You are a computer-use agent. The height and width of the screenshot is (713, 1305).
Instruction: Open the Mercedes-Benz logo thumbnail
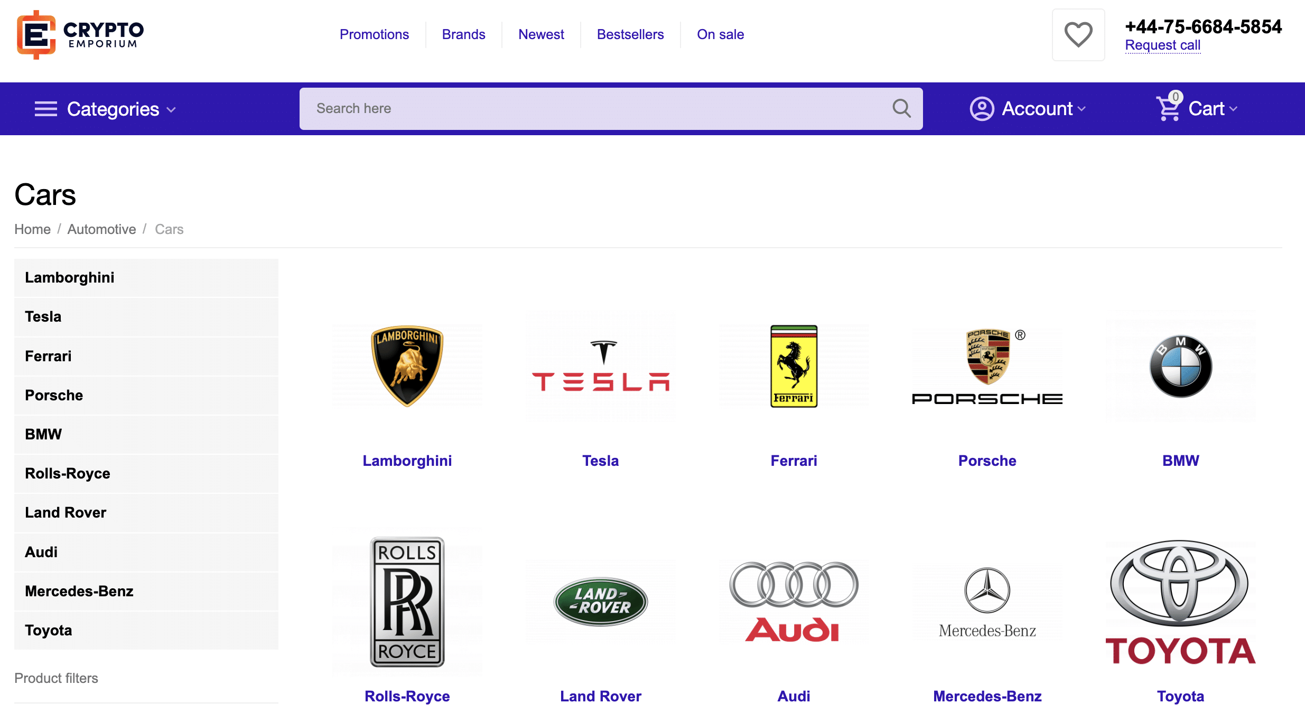tap(987, 602)
